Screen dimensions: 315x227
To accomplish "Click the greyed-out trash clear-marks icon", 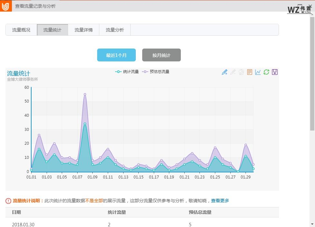I will [241, 72].
